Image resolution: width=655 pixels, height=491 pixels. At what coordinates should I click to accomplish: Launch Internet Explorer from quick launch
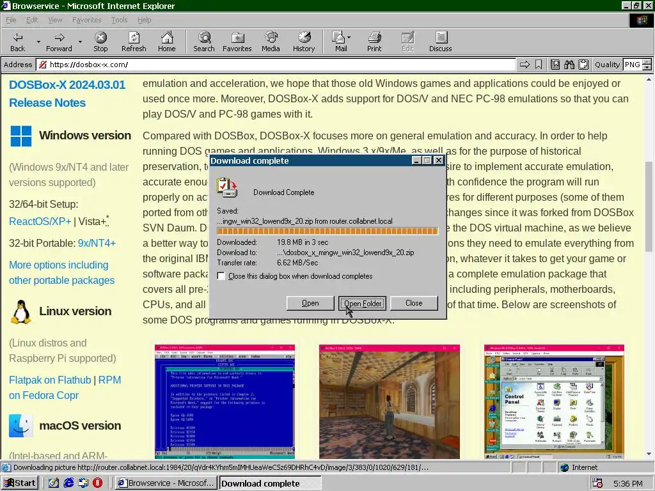coord(68,483)
